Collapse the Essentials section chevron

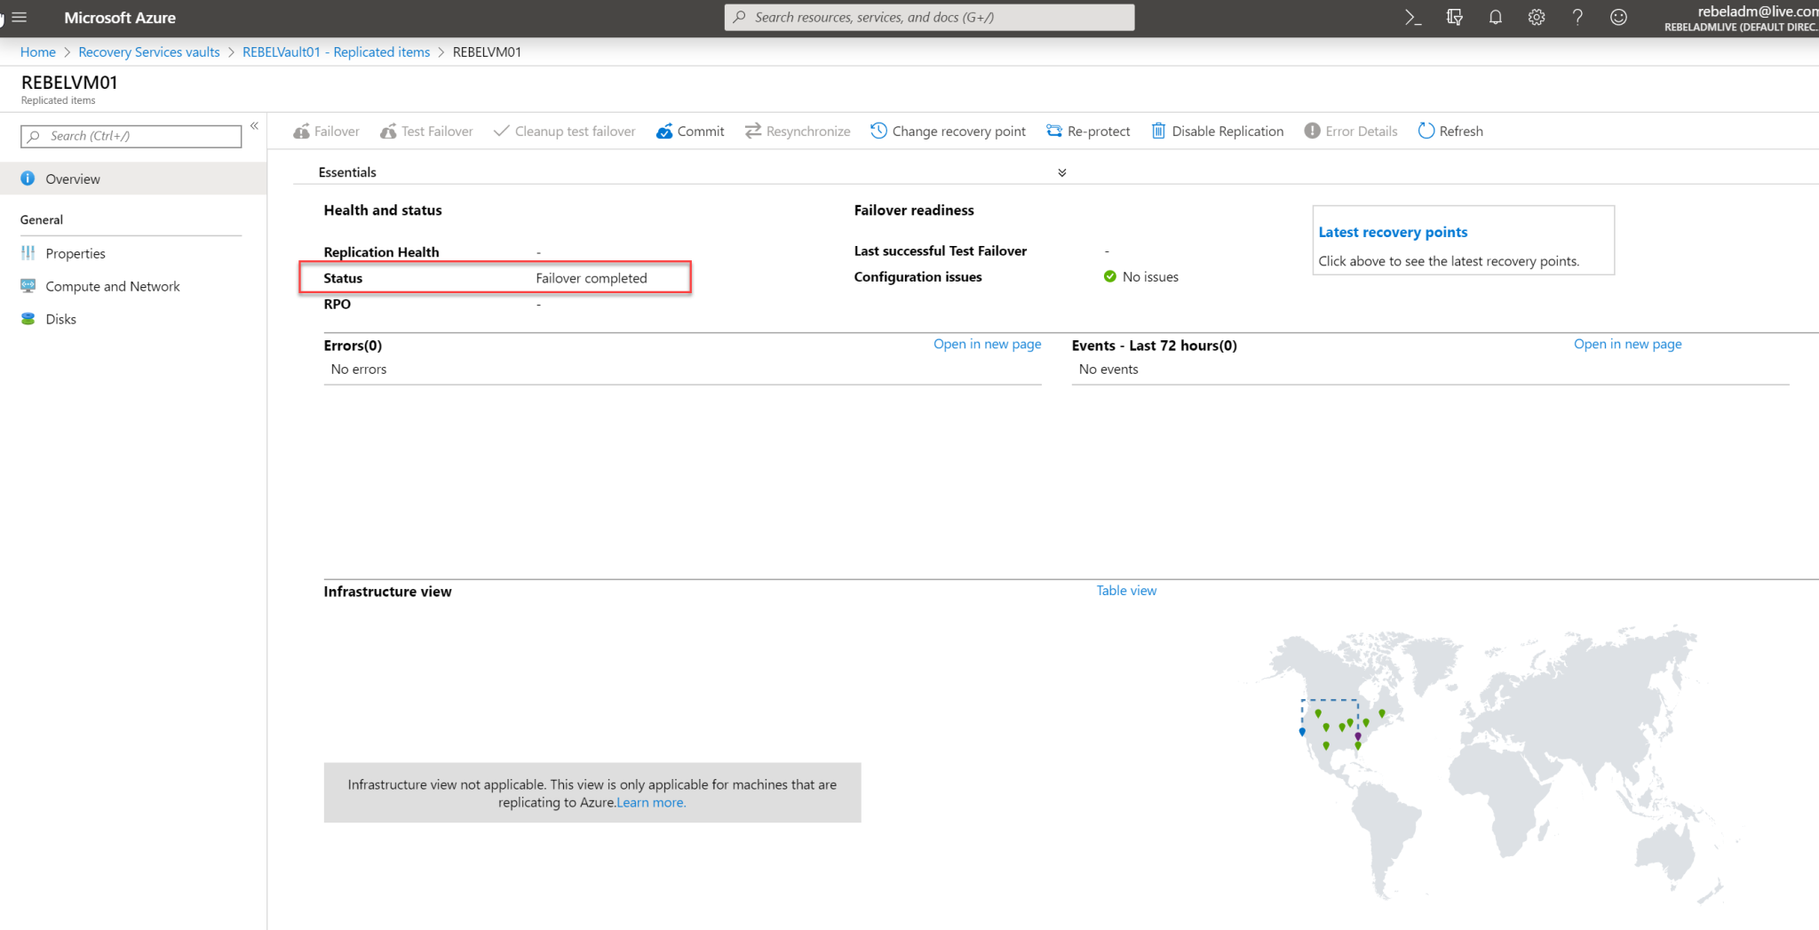pyautogui.click(x=1060, y=171)
